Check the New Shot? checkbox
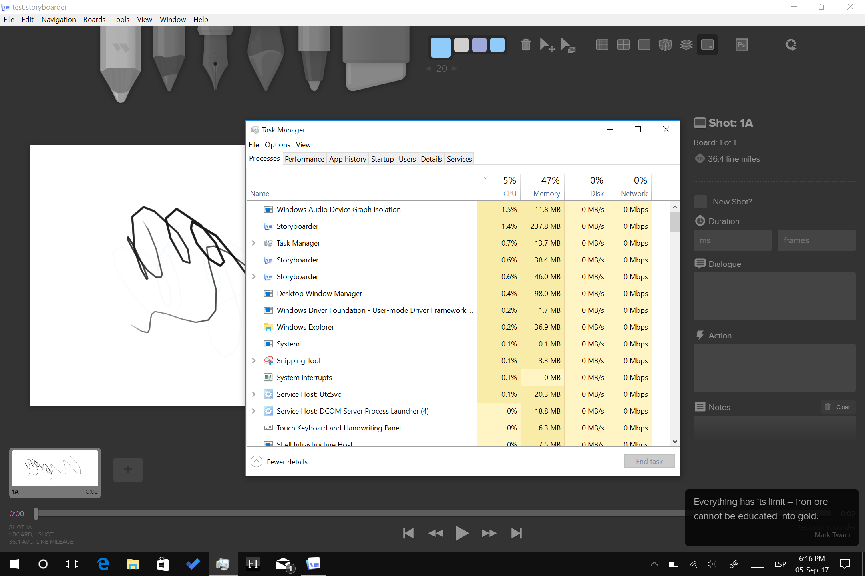The height and width of the screenshot is (576, 865). pyautogui.click(x=700, y=202)
